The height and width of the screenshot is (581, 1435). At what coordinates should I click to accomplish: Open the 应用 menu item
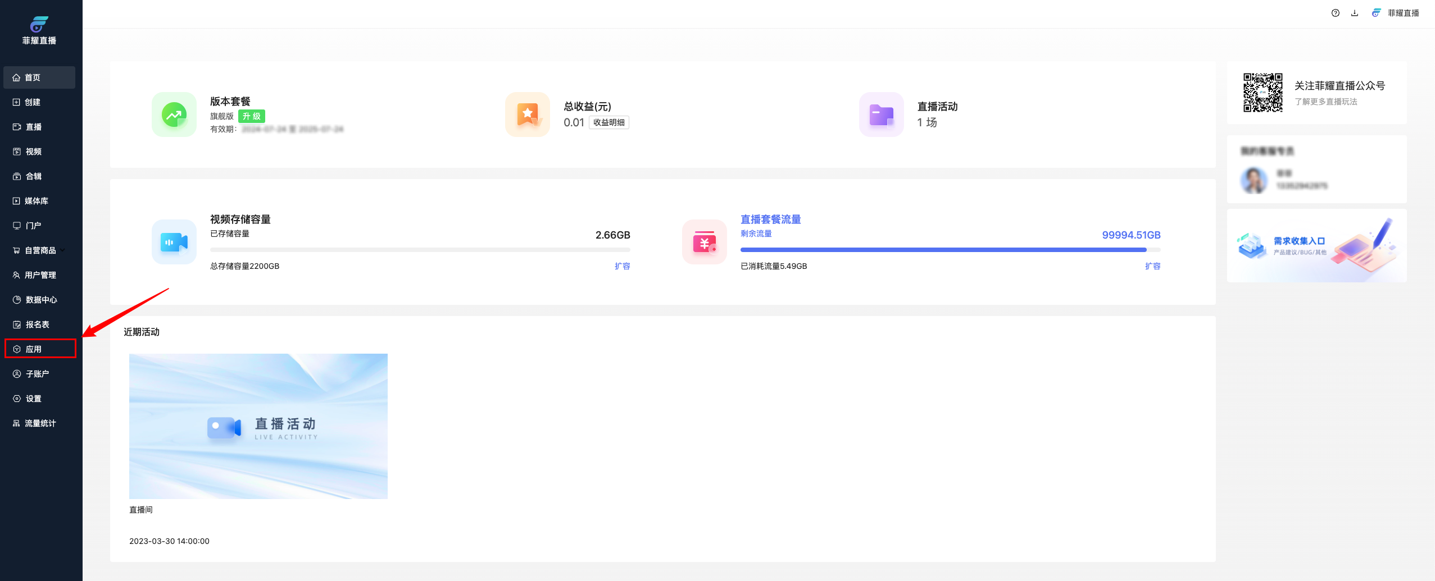pyautogui.click(x=34, y=349)
